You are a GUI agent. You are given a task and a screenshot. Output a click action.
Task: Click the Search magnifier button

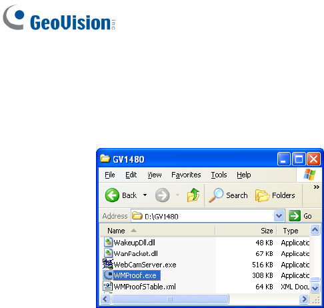coord(228,195)
